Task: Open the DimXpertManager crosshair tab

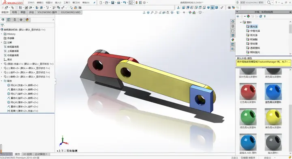Action: point(21,20)
